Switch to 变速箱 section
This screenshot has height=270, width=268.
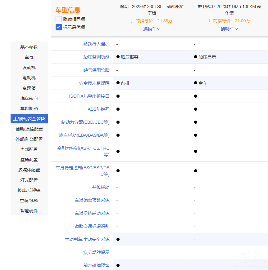(x=29, y=88)
